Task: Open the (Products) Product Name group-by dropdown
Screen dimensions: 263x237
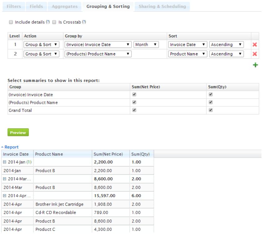Action: pos(98,54)
